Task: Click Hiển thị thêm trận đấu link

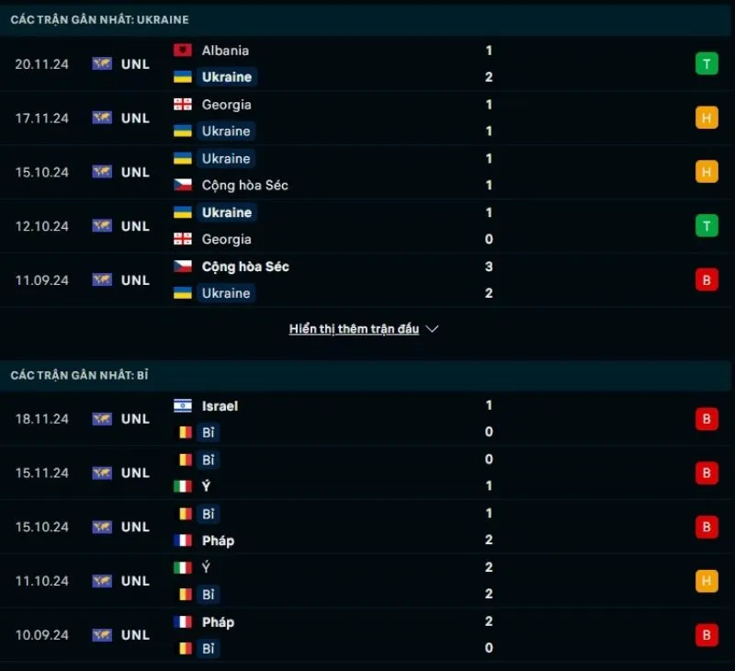Action: [355, 328]
